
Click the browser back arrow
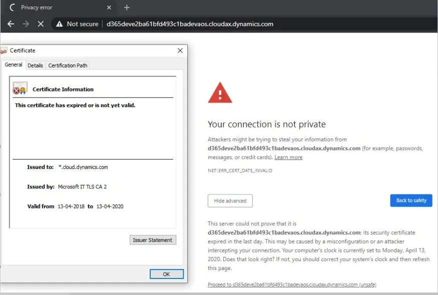pos(11,24)
